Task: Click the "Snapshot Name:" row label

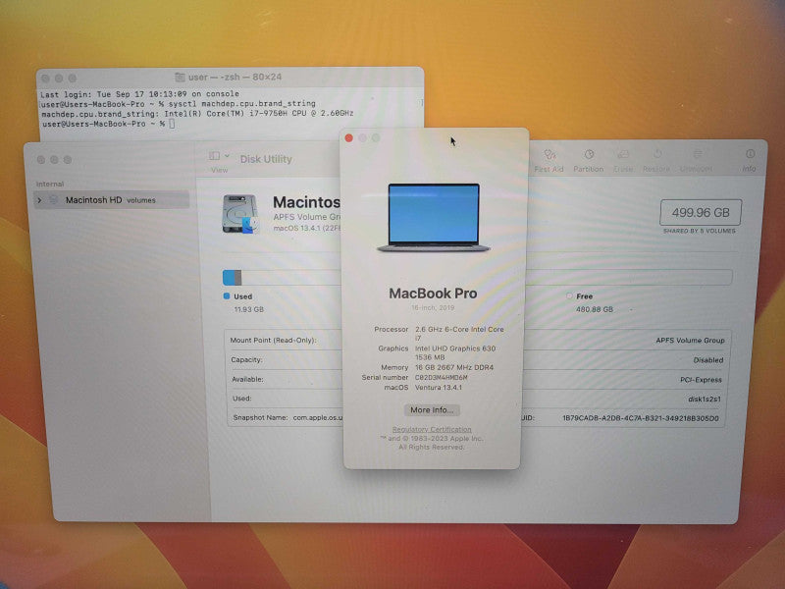Action: coord(260,417)
